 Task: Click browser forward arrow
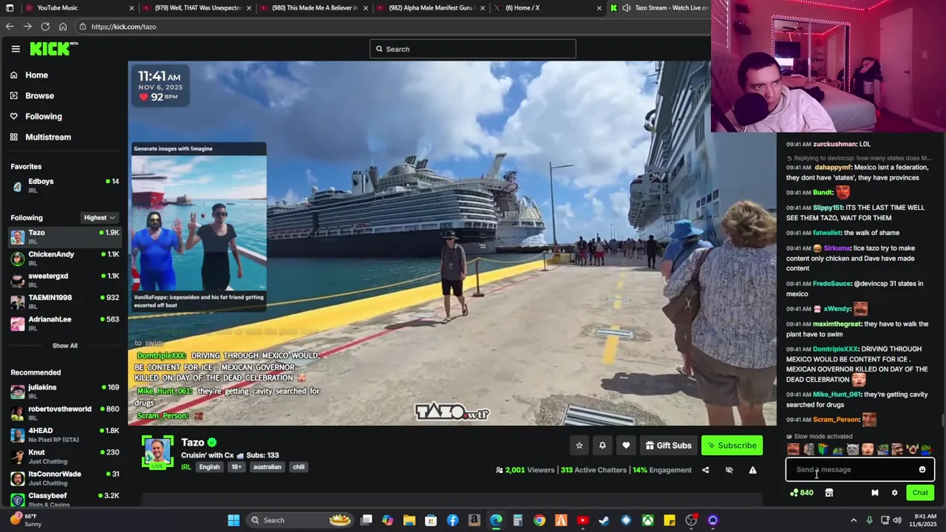click(x=27, y=27)
